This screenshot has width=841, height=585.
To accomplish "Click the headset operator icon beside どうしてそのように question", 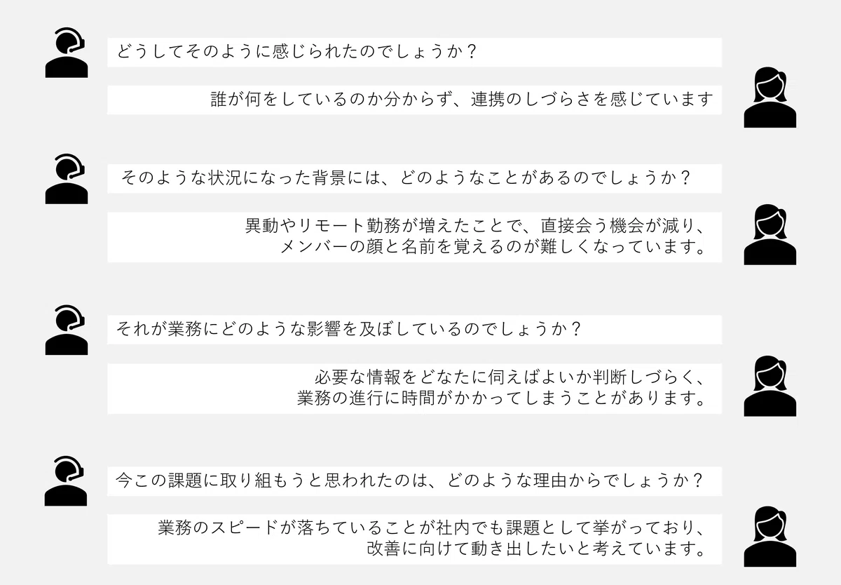I will (x=67, y=53).
